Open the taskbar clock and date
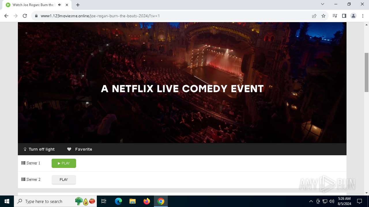The width and height of the screenshot is (369, 207). 344,201
